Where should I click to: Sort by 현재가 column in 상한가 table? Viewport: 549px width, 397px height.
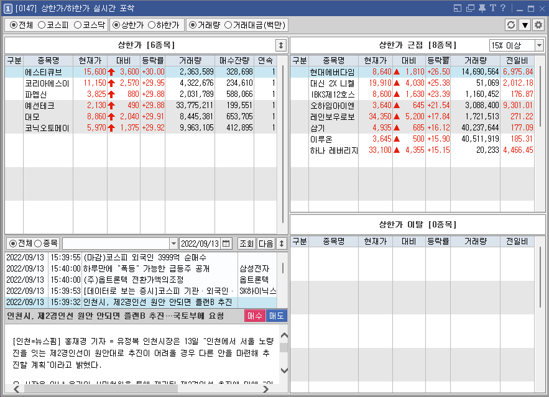point(90,60)
